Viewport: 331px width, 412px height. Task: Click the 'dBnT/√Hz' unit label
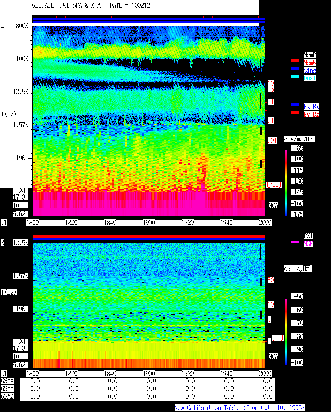click(x=298, y=268)
